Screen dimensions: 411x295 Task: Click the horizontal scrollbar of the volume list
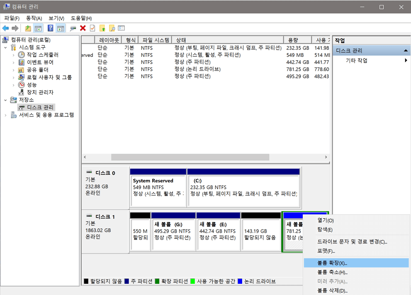pyautogui.click(x=191, y=157)
